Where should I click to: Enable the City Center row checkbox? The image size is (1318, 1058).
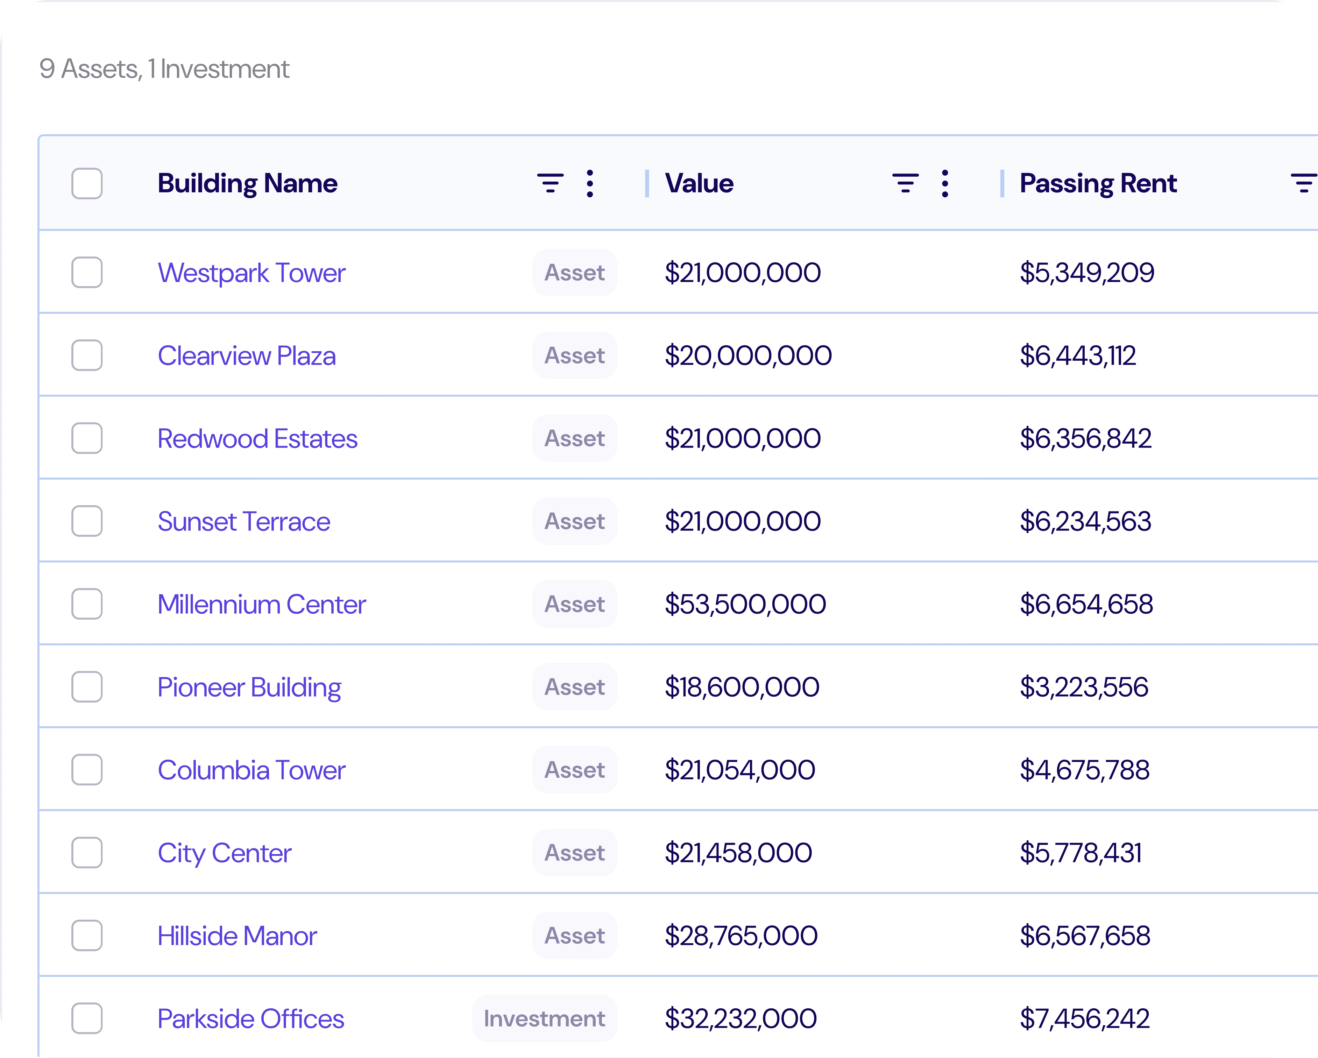pyautogui.click(x=87, y=853)
